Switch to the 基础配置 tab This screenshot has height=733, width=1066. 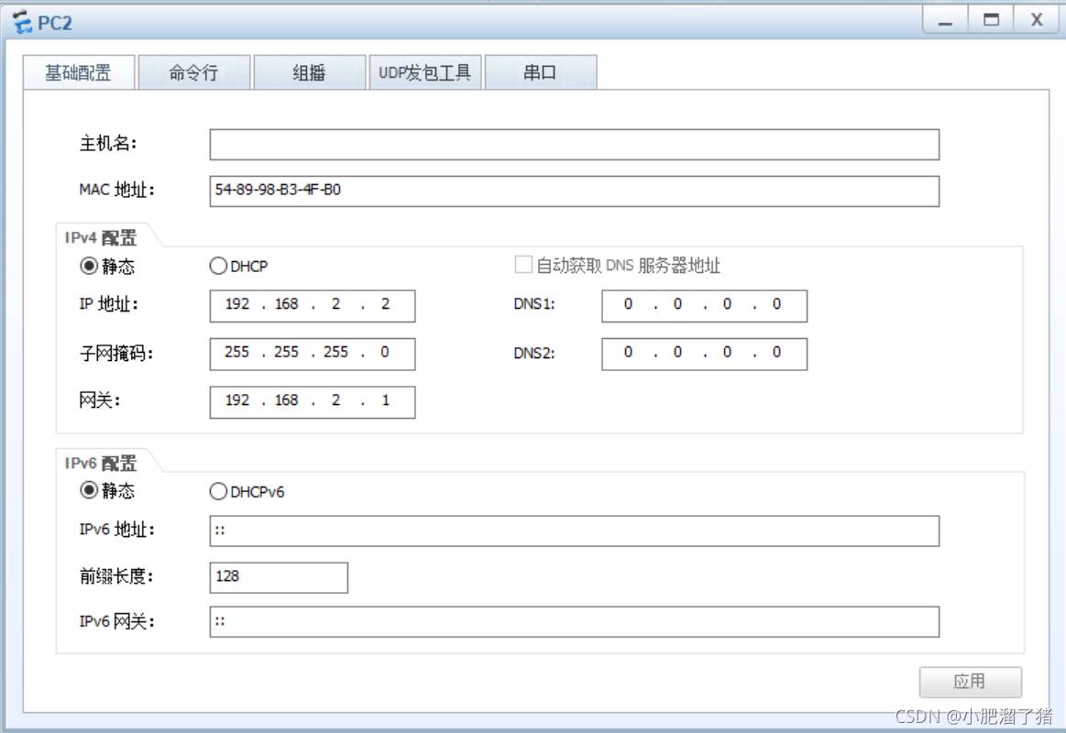click(79, 72)
